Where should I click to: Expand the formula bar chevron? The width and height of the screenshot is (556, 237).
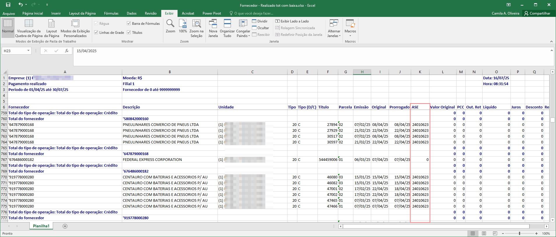[x=551, y=50]
